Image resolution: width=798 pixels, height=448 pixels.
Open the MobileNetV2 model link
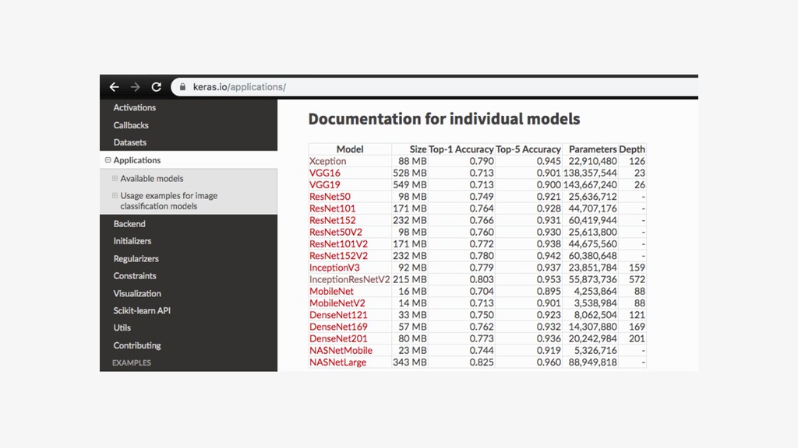[x=337, y=303]
